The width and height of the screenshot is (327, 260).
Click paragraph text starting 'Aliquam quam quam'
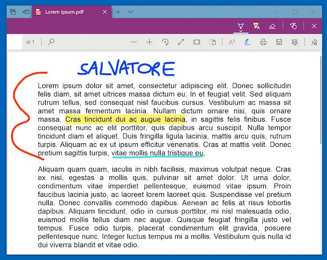(x=165, y=207)
